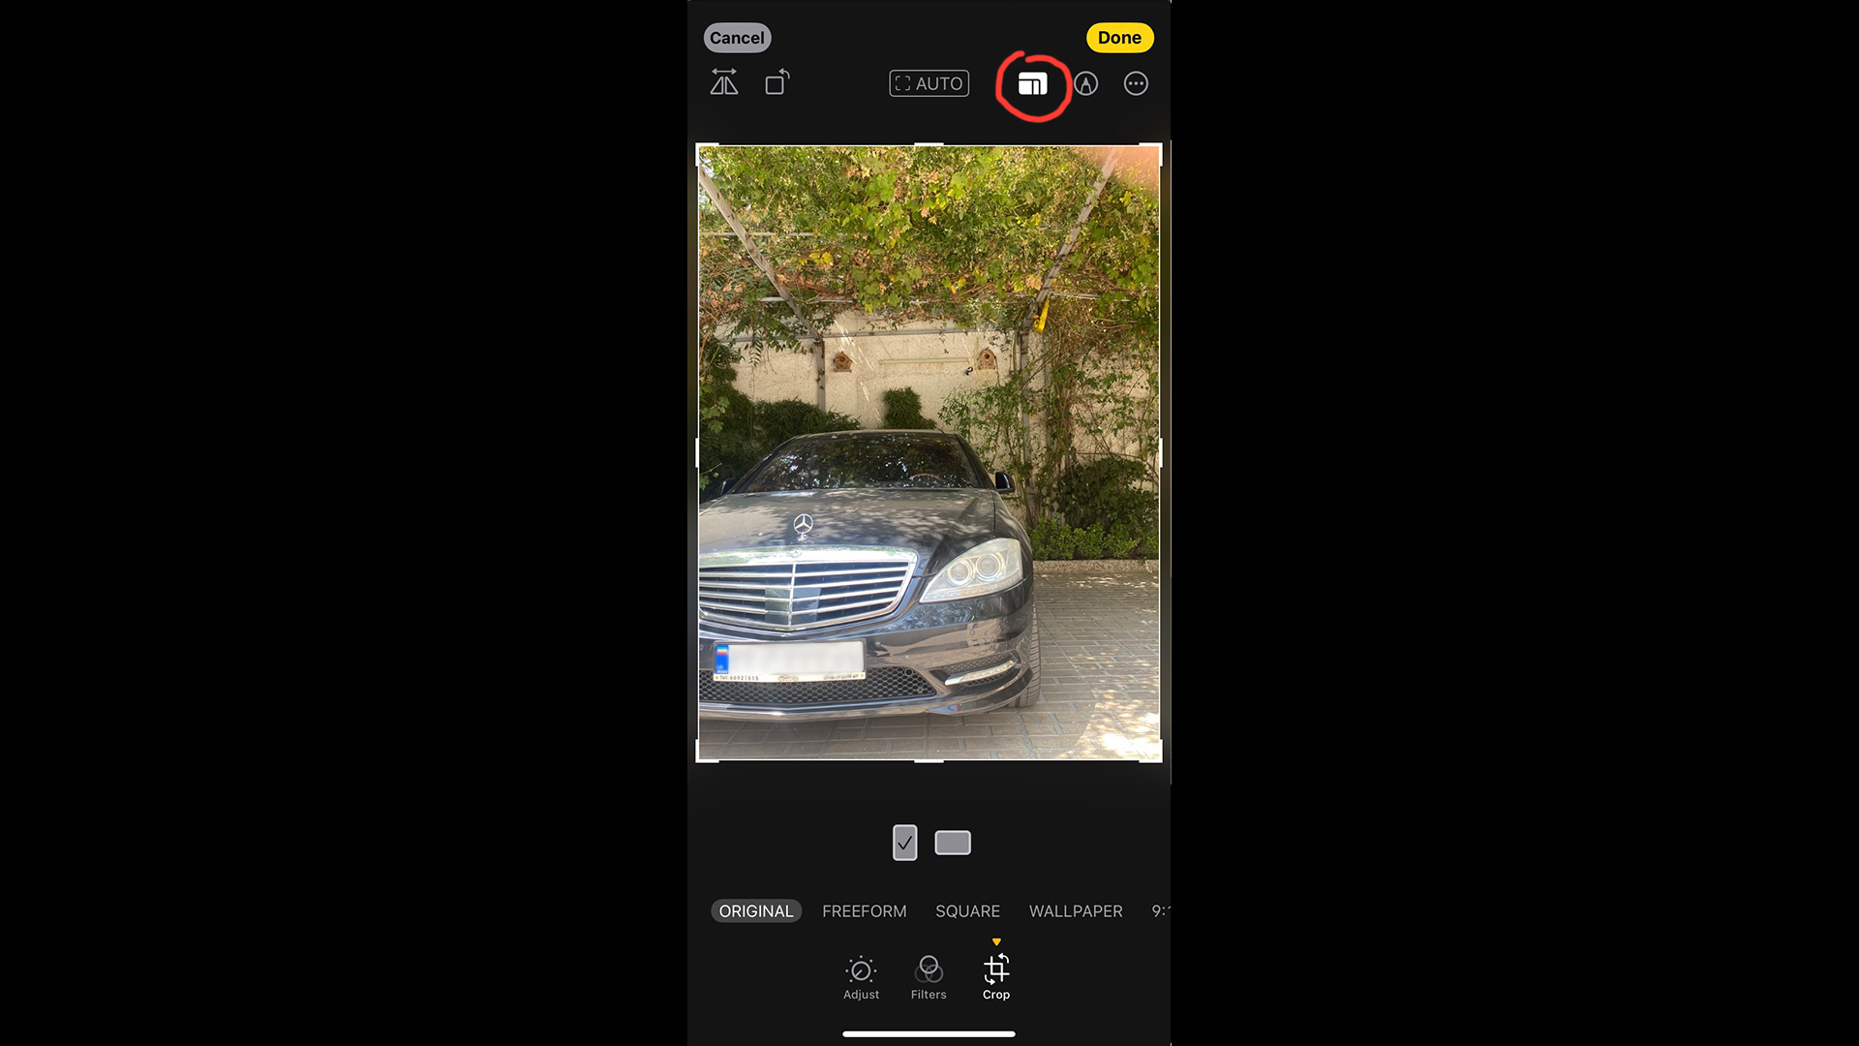Tap Cancel to discard changes
Screen dimensions: 1859x1046
(736, 37)
